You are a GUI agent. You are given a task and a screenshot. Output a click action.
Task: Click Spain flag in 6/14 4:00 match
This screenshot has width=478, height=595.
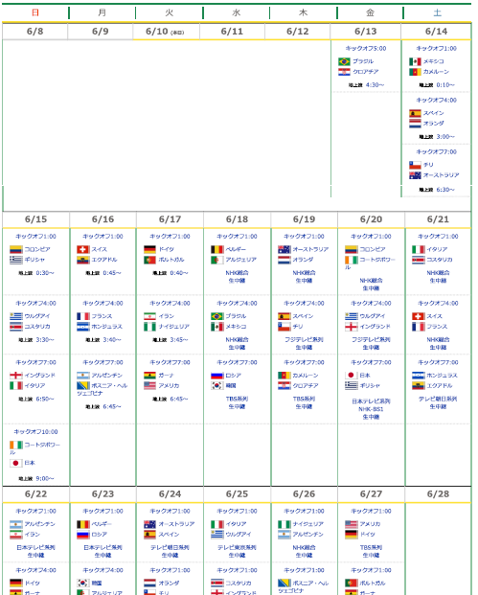click(415, 113)
